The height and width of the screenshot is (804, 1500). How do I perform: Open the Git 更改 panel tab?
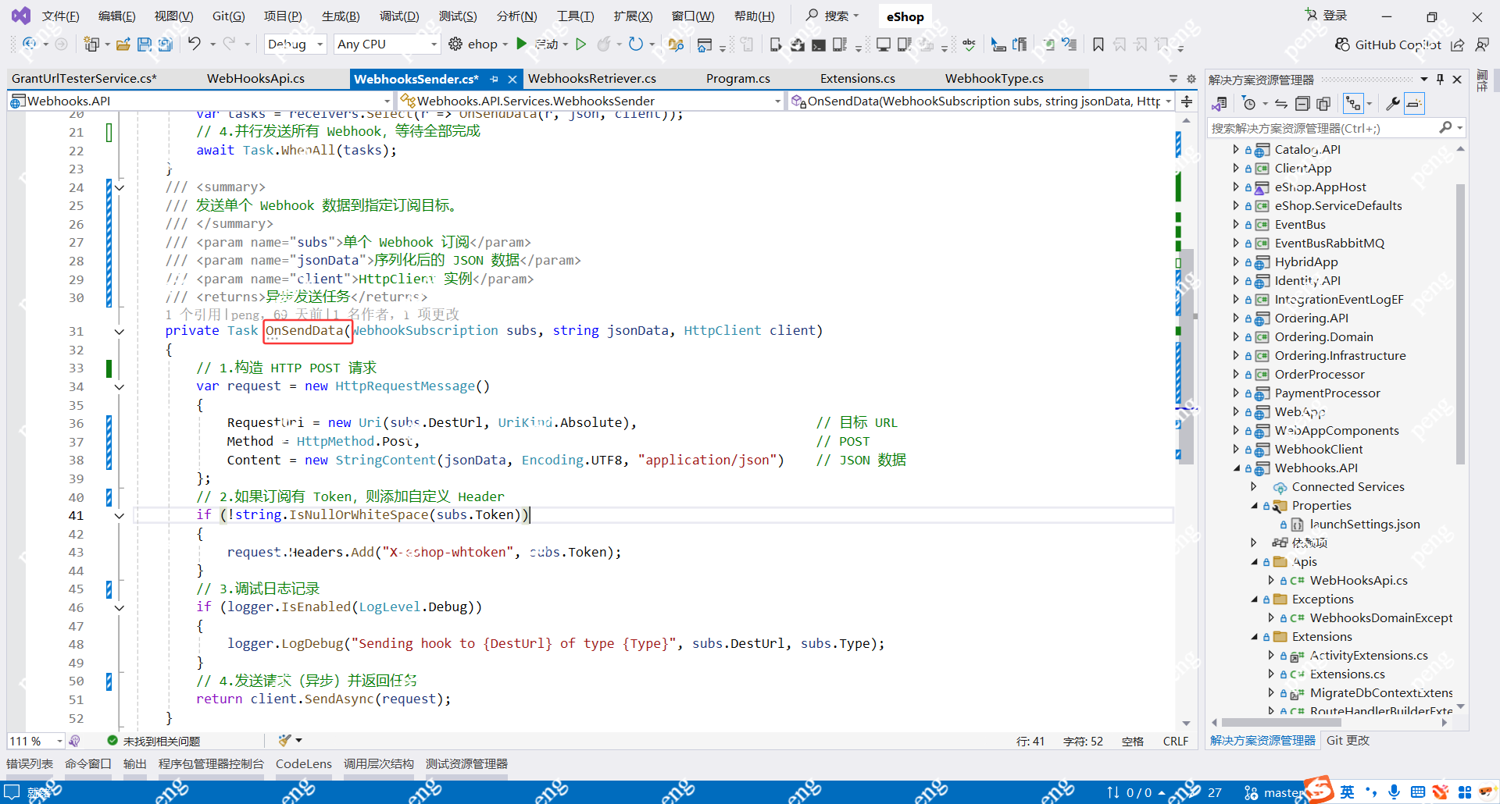[x=1348, y=741]
